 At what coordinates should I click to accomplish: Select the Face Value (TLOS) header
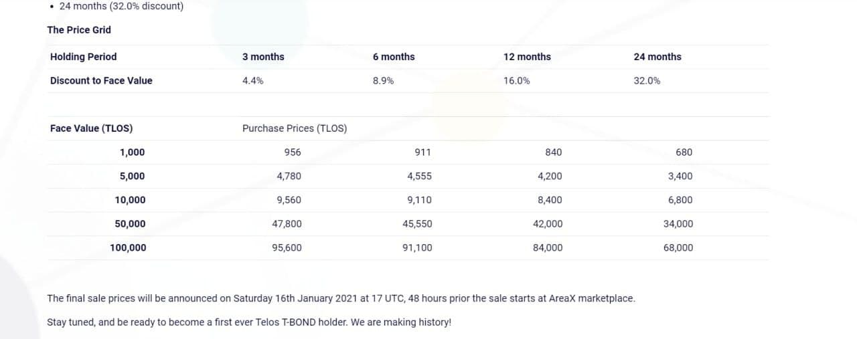coord(91,128)
